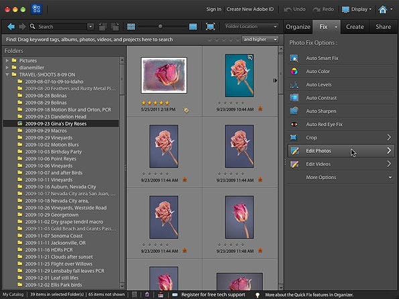Click the Crop tool icon
This screenshot has width=399, height=299.
tap(294, 137)
